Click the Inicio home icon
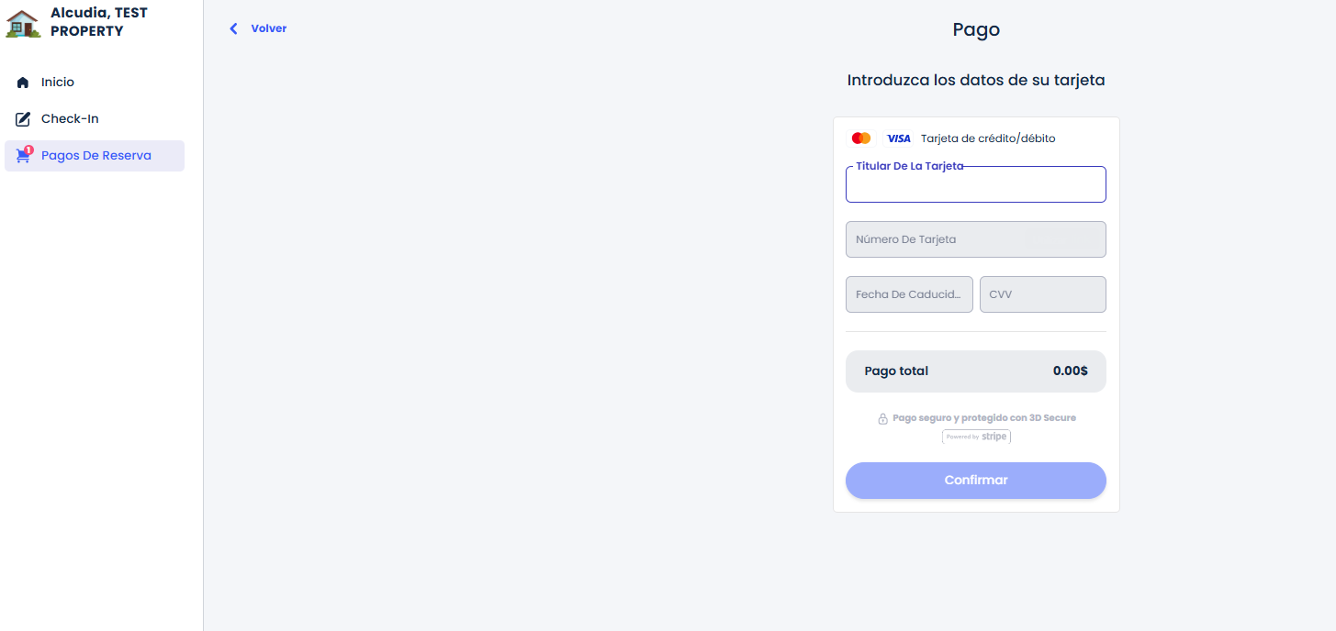The width and height of the screenshot is (1336, 631). tap(23, 83)
